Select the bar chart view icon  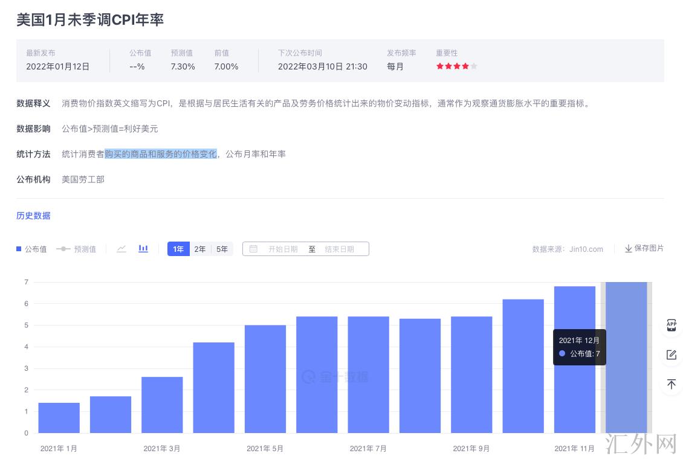click(143, 249)
